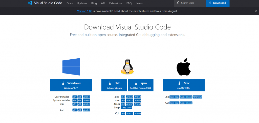Image resolution: width=259 pixels, height=123 pixels.
Task: Click the Visual Studio Code logo icon
Action: (x=30, y=3)
